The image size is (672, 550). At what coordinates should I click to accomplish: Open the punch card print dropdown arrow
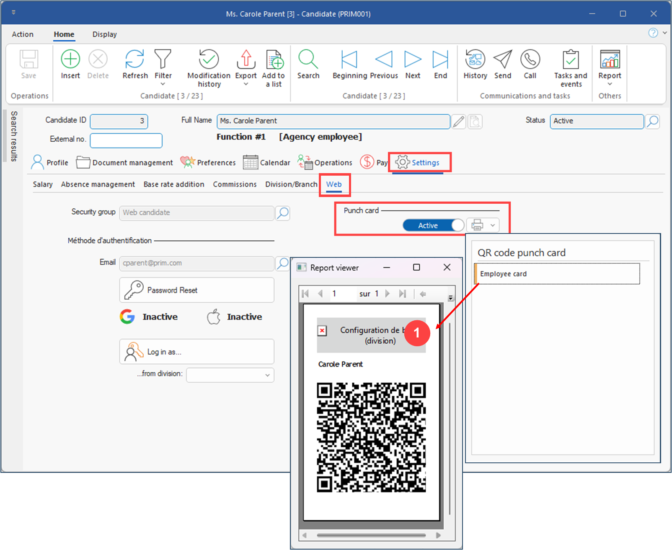click(493, 226)
